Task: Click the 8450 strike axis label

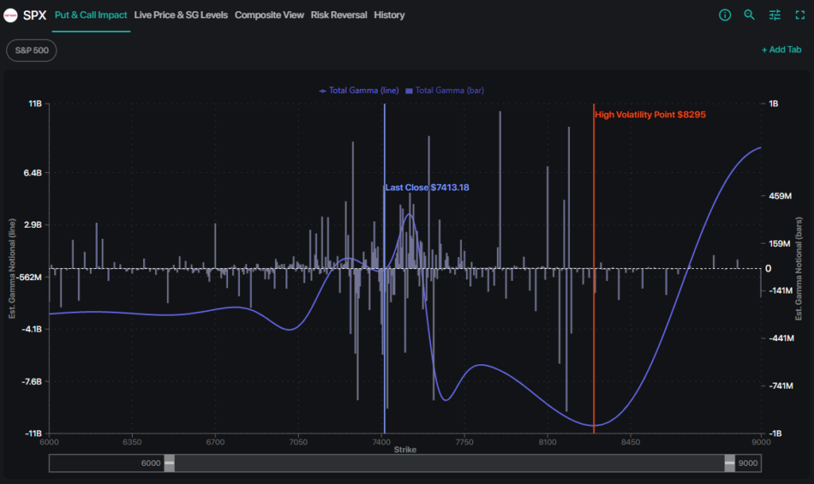Action: (x=630, y=442)
